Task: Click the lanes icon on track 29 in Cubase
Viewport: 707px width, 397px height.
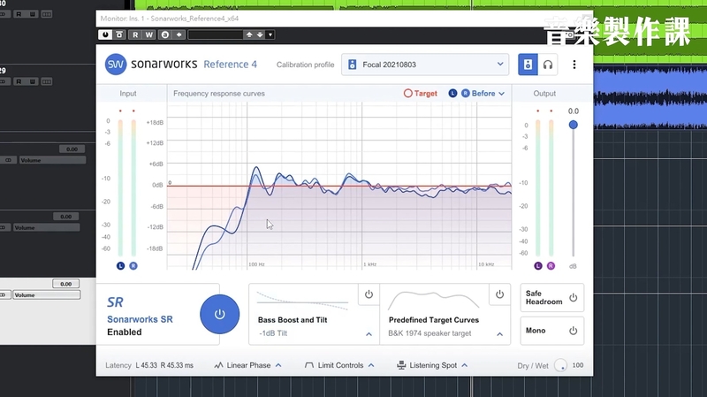Action: click(47, 81)
